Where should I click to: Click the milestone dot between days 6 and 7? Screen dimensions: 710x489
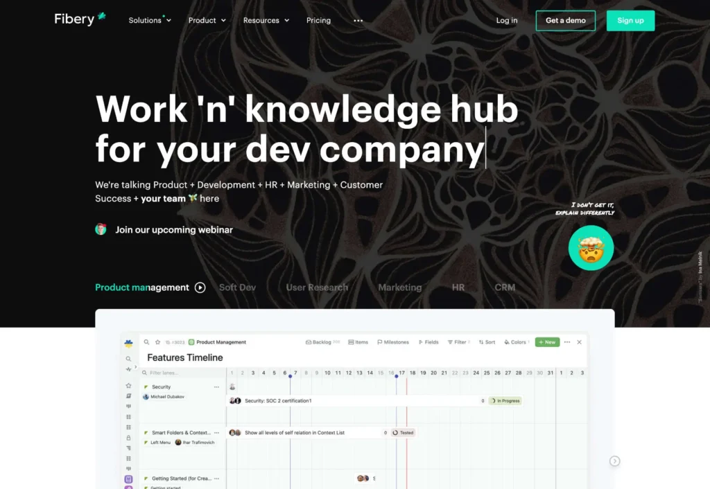pos(291,376)
